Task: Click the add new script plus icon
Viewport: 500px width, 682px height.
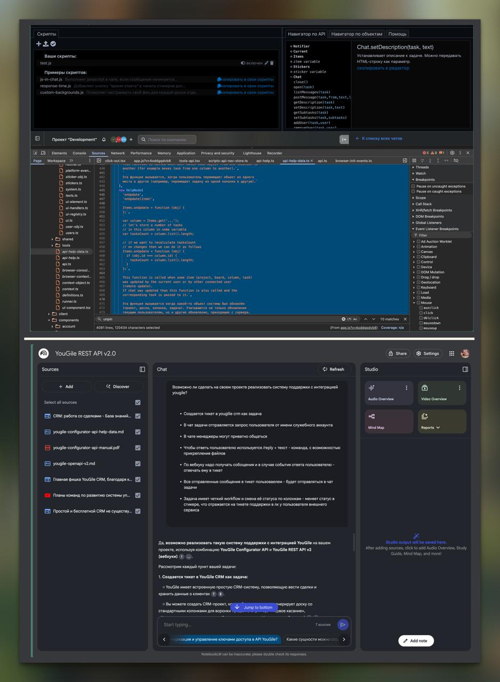Action: 38,44
